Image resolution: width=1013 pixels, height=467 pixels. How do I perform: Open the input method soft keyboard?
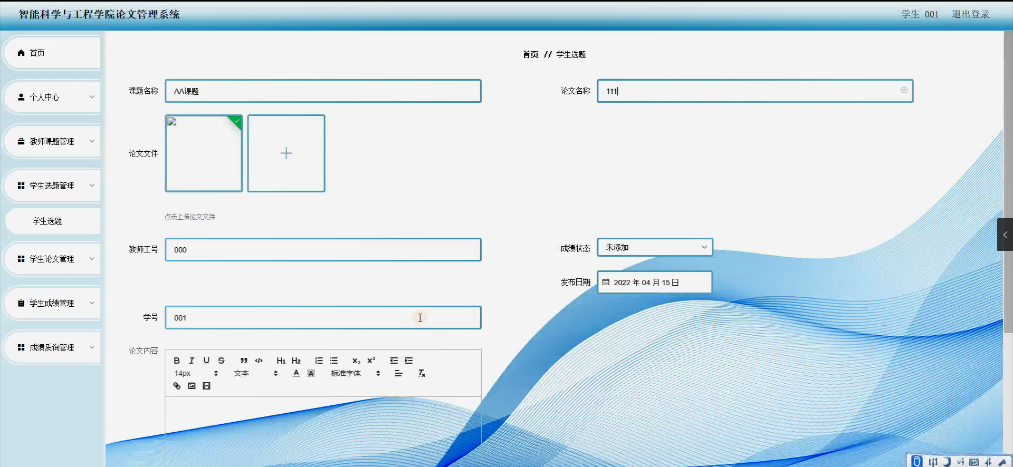click(x=974, y=462)
